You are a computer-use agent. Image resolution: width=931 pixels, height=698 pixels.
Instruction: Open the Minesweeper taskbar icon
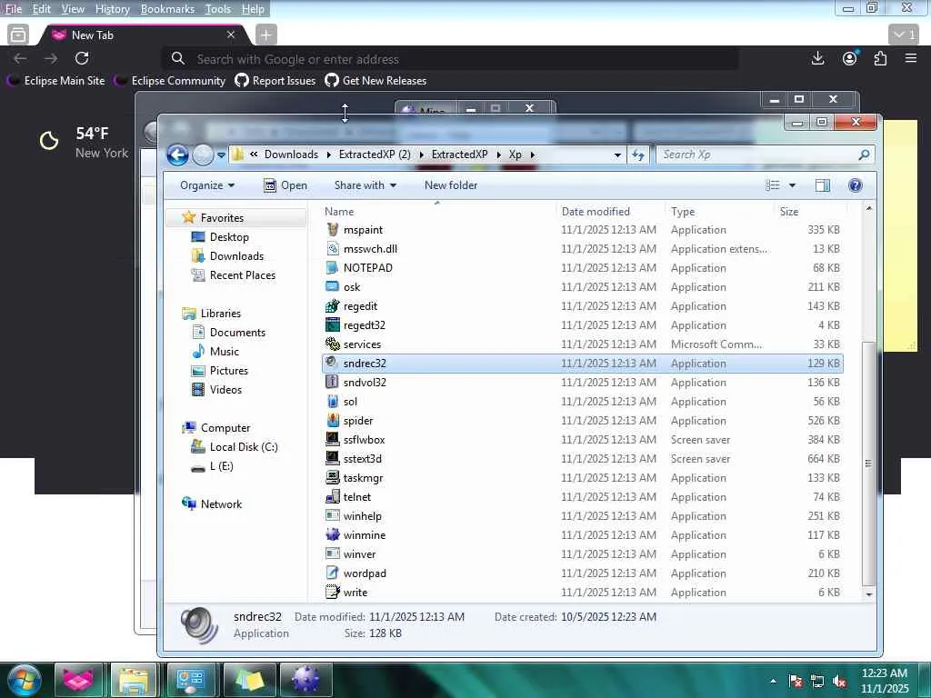pyautogui.click(x=305, y=680)
